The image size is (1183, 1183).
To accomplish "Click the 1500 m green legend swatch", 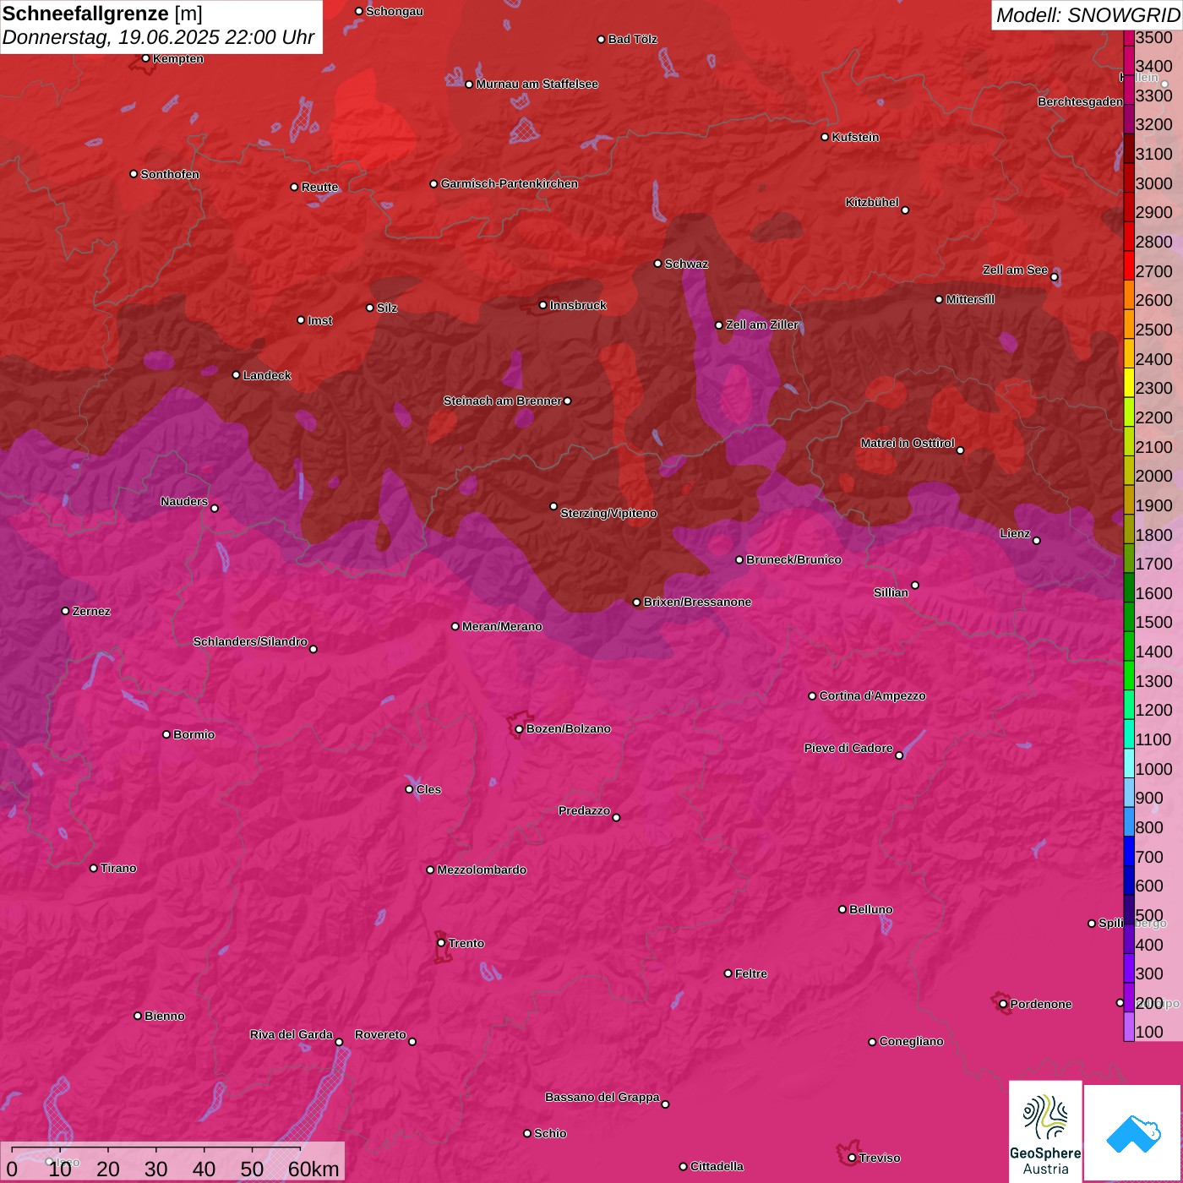I will pos(1128,617).
